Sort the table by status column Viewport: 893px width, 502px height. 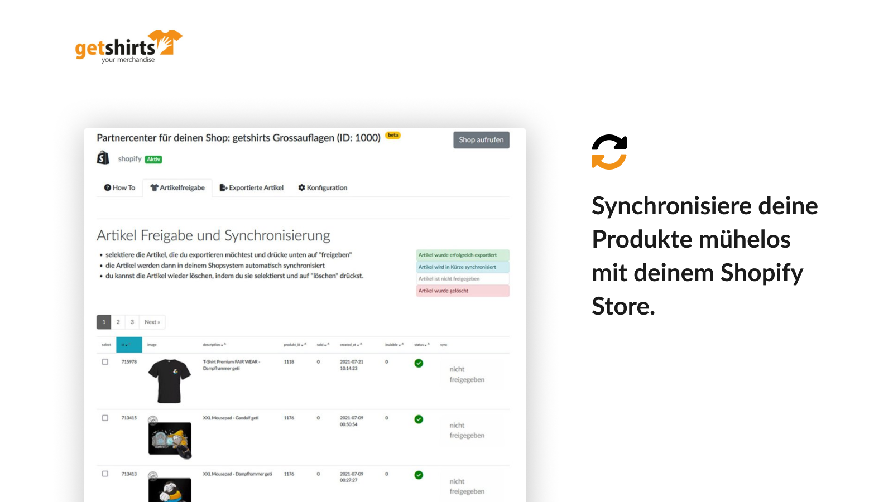pos(422,345)
